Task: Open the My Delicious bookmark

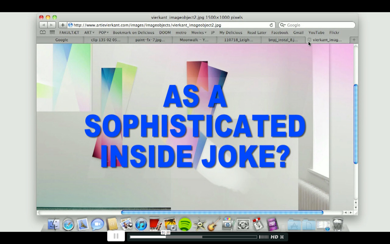Action: tap(231, 33)
